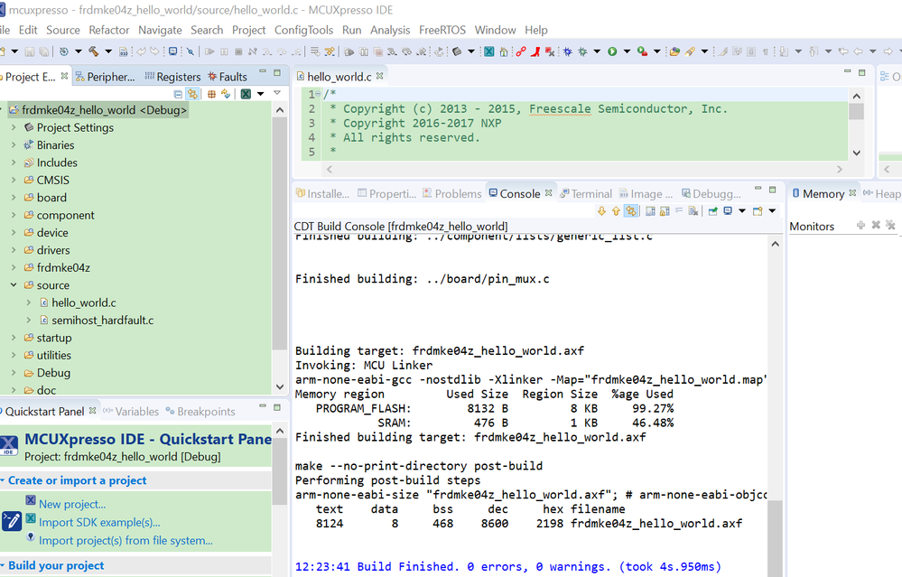Click Open Console icon in console toolbar
The width and height of the screenshot is (902, 577).
point(758,211)
